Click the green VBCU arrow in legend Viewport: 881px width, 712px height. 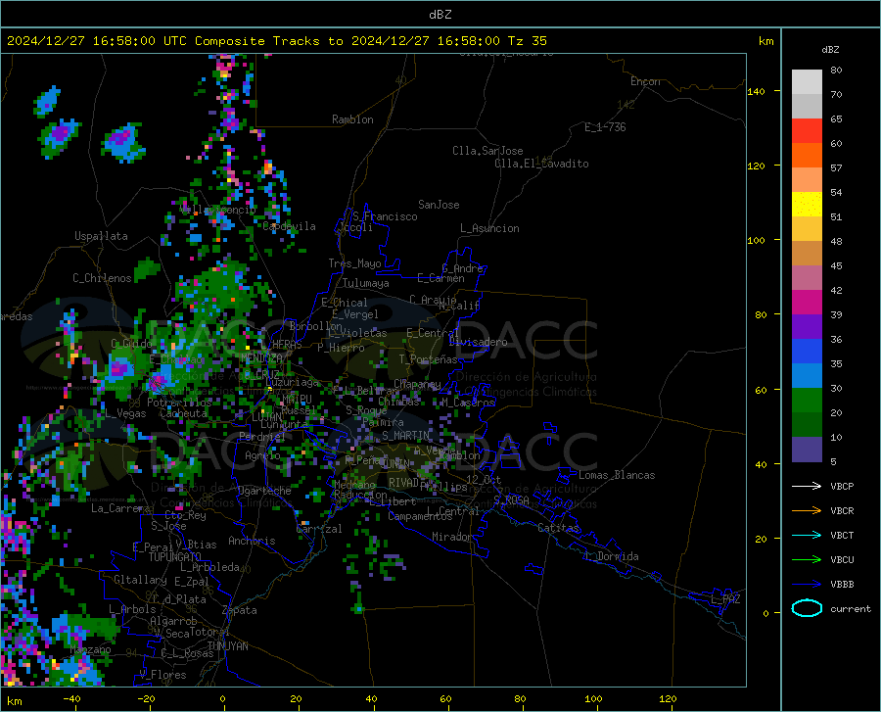click(807, 559)
